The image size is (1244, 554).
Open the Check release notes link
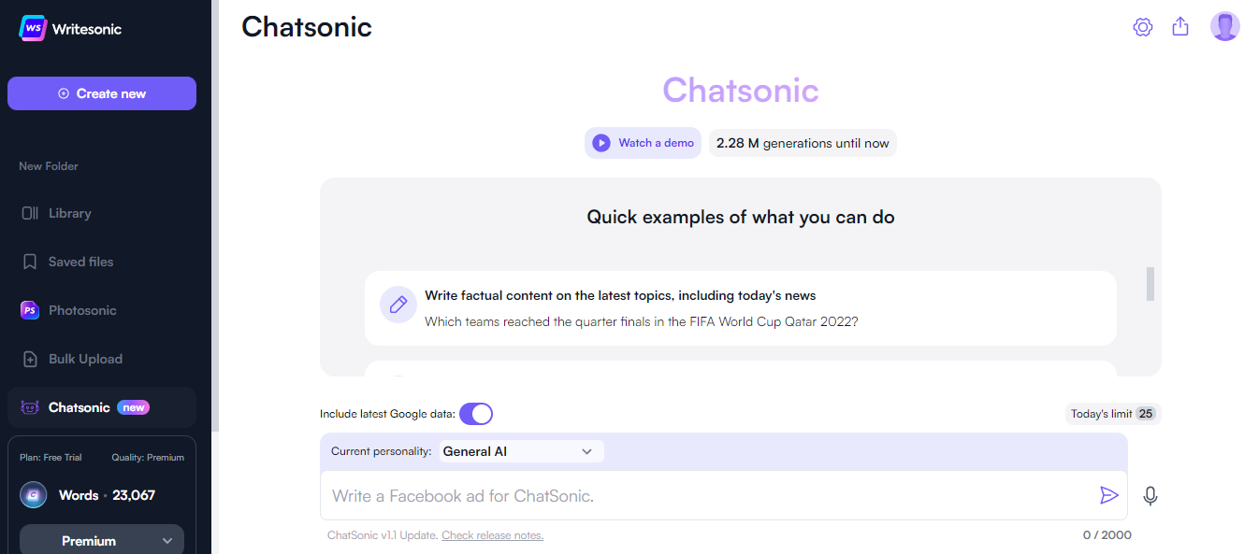492,535
